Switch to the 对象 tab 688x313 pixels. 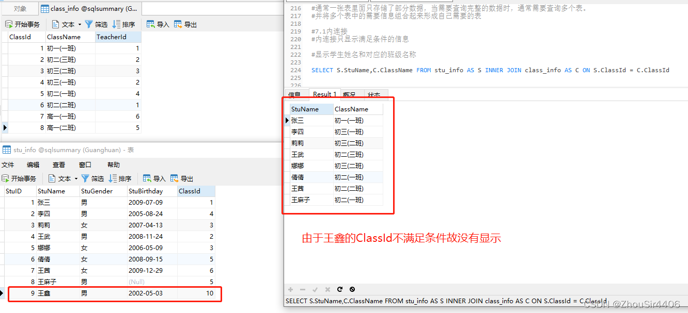[x=20, y=8]
